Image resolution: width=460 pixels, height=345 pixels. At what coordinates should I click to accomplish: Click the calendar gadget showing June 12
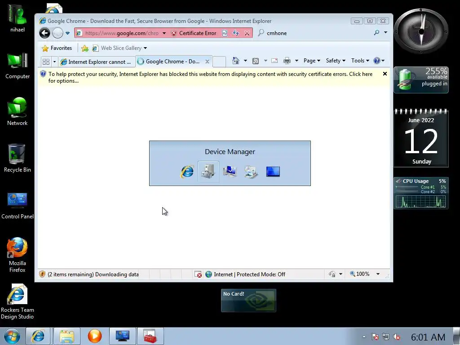(421, 137)
